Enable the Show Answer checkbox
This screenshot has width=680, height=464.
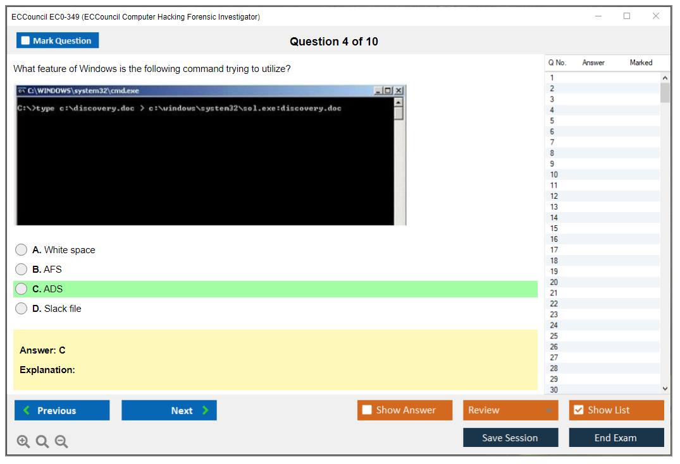(x=367, y=410)
